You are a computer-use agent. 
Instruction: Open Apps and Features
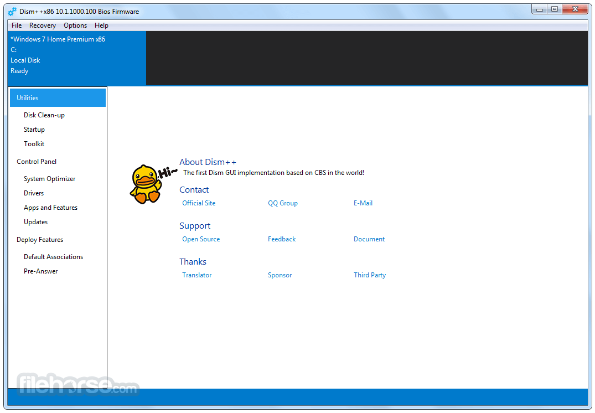coord(50,208)
